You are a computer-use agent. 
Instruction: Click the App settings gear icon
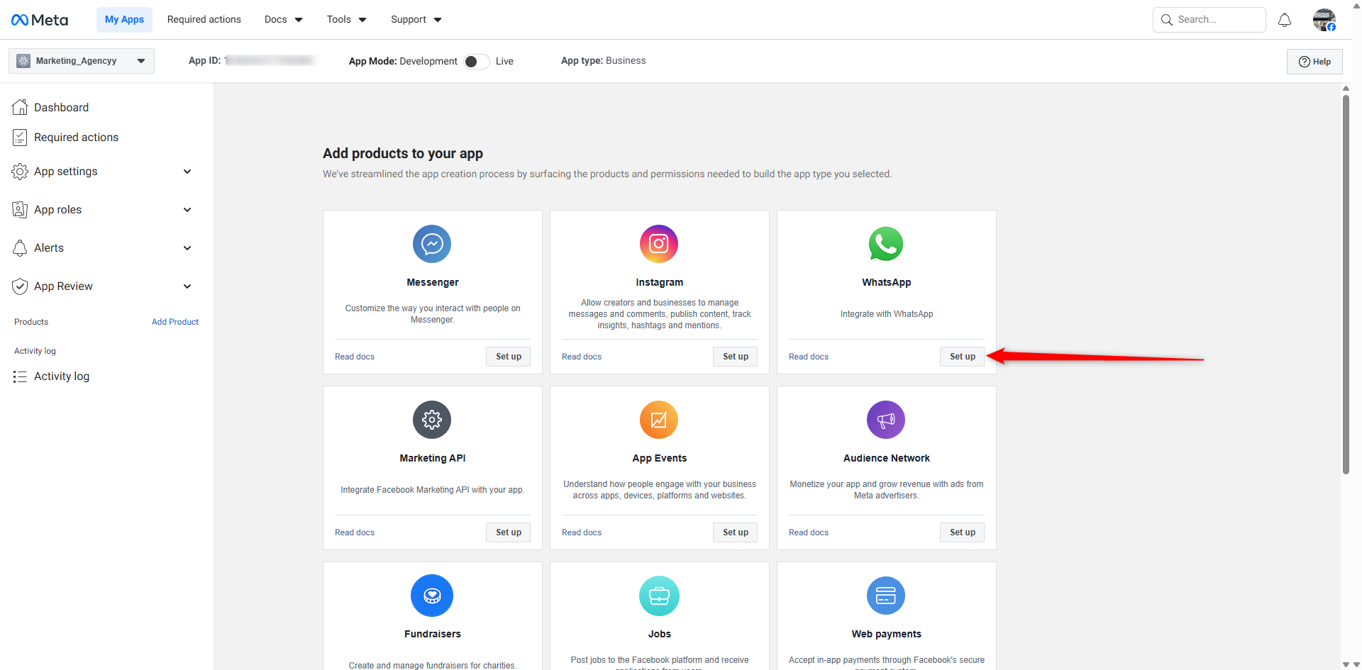(x=20, y=172)
